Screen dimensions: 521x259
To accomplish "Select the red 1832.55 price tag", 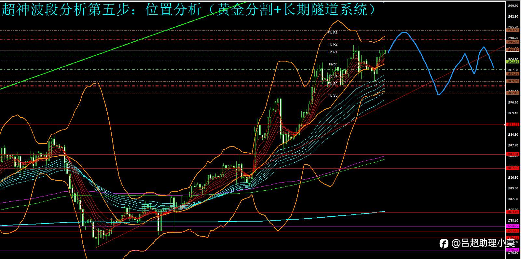I will 513,168.
